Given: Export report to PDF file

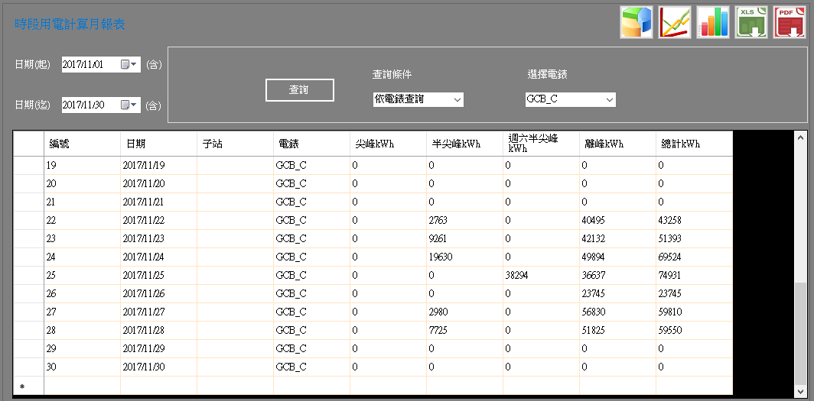Looking at the screenshot, I should [x=790, y=22].
